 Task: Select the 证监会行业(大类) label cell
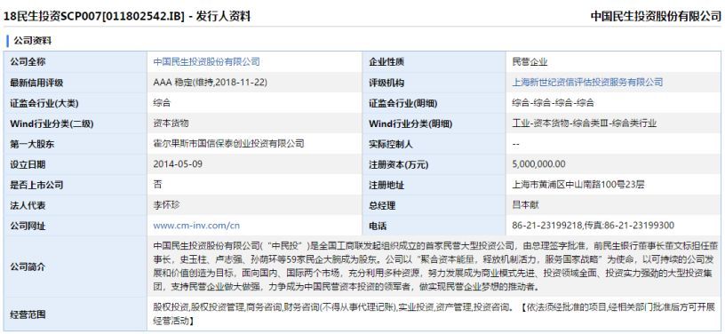coord(75,103)
